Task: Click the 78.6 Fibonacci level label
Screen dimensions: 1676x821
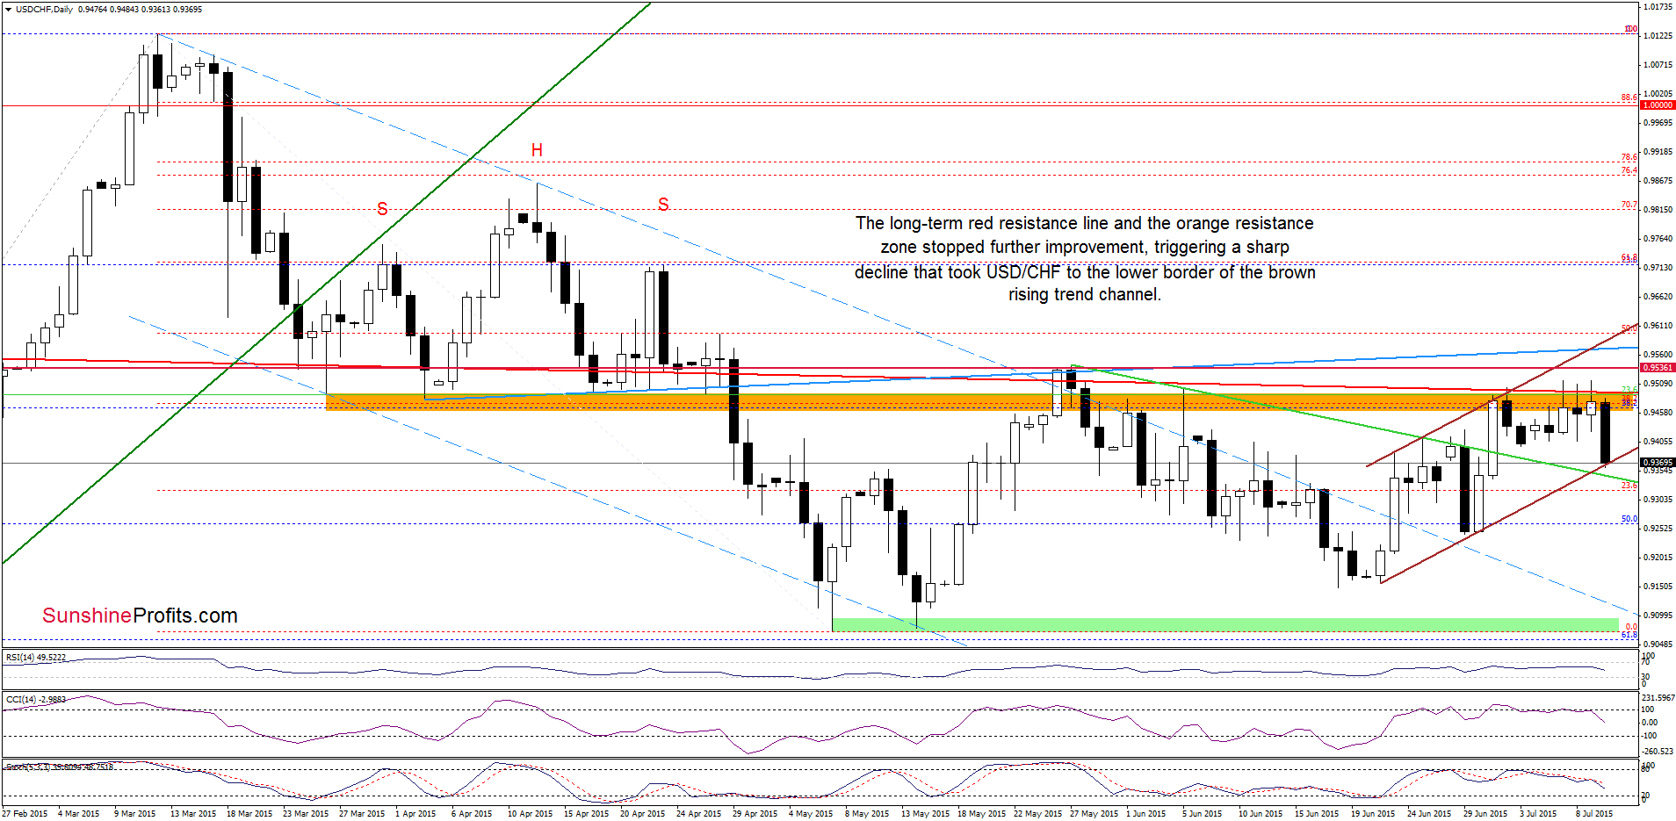Action: click(x=1629, y=158)
